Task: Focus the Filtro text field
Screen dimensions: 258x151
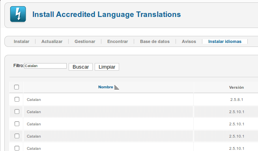Action: coord(45,66)
